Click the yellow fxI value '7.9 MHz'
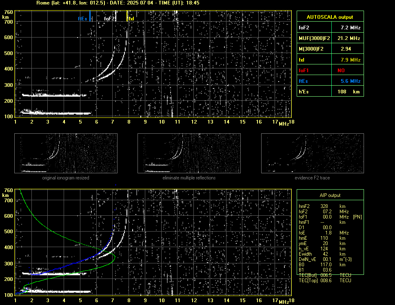The image size is (395, 305). point(351,60)
